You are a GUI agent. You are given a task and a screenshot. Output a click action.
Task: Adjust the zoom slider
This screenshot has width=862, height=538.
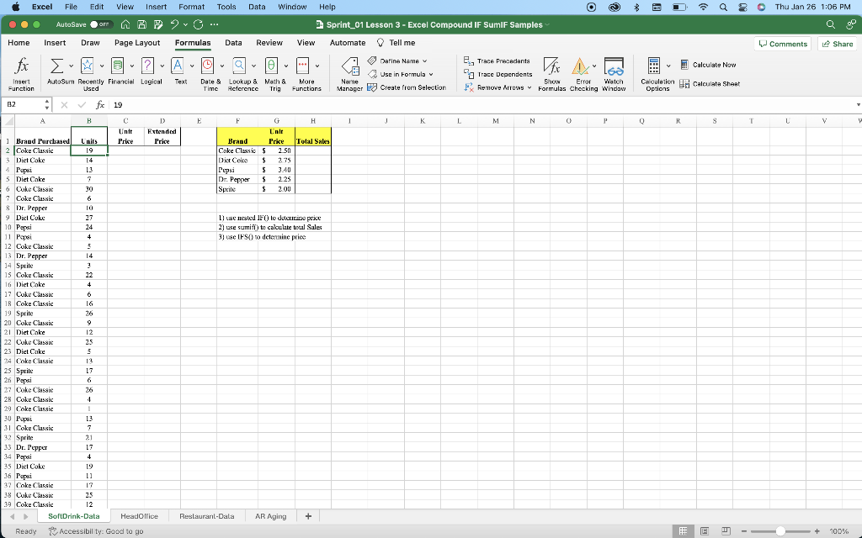pyautogui.click(x=780, y=531)
